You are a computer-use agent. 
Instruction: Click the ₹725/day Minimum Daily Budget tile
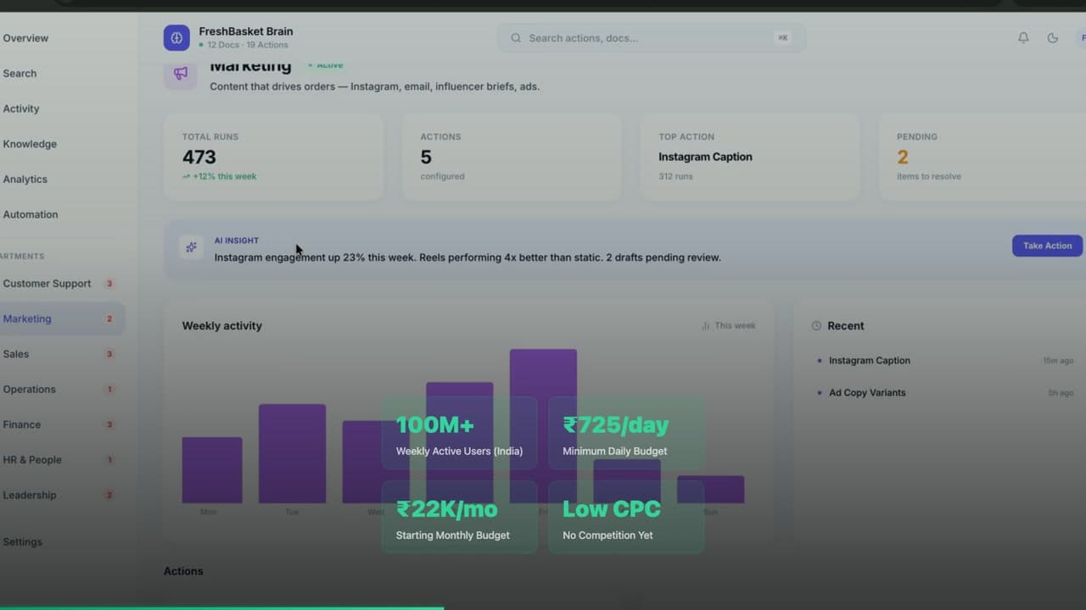click(626, 433)
